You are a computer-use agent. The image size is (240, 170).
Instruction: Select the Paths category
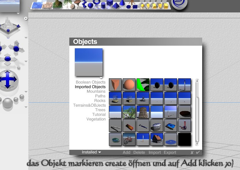click(x=100, y=96)
